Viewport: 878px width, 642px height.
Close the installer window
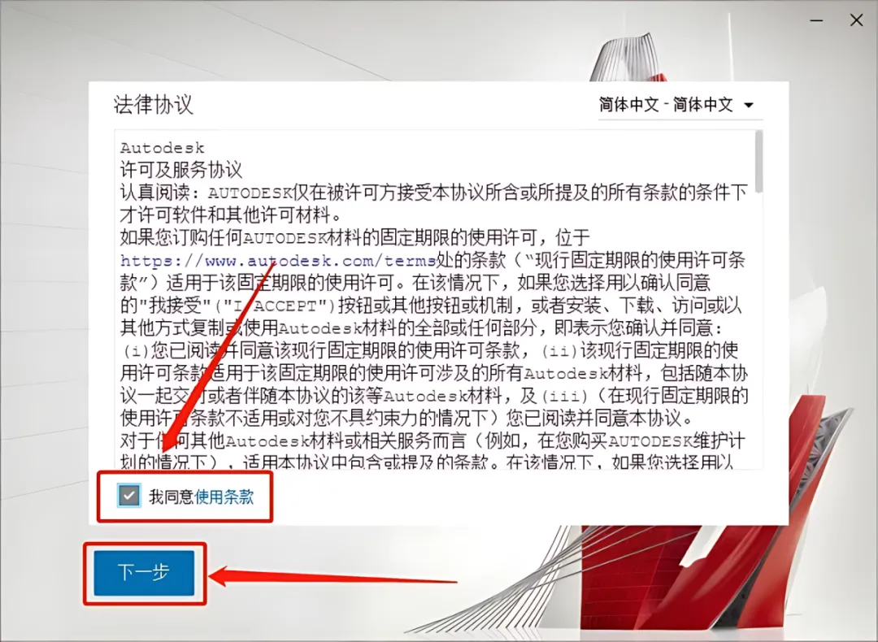point(856,20)
